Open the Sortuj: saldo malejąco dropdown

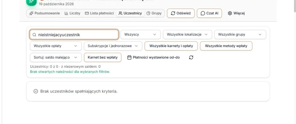pos(56,57)
